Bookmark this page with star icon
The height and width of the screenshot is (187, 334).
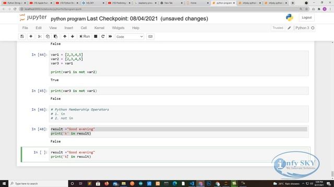coord(307,9)
